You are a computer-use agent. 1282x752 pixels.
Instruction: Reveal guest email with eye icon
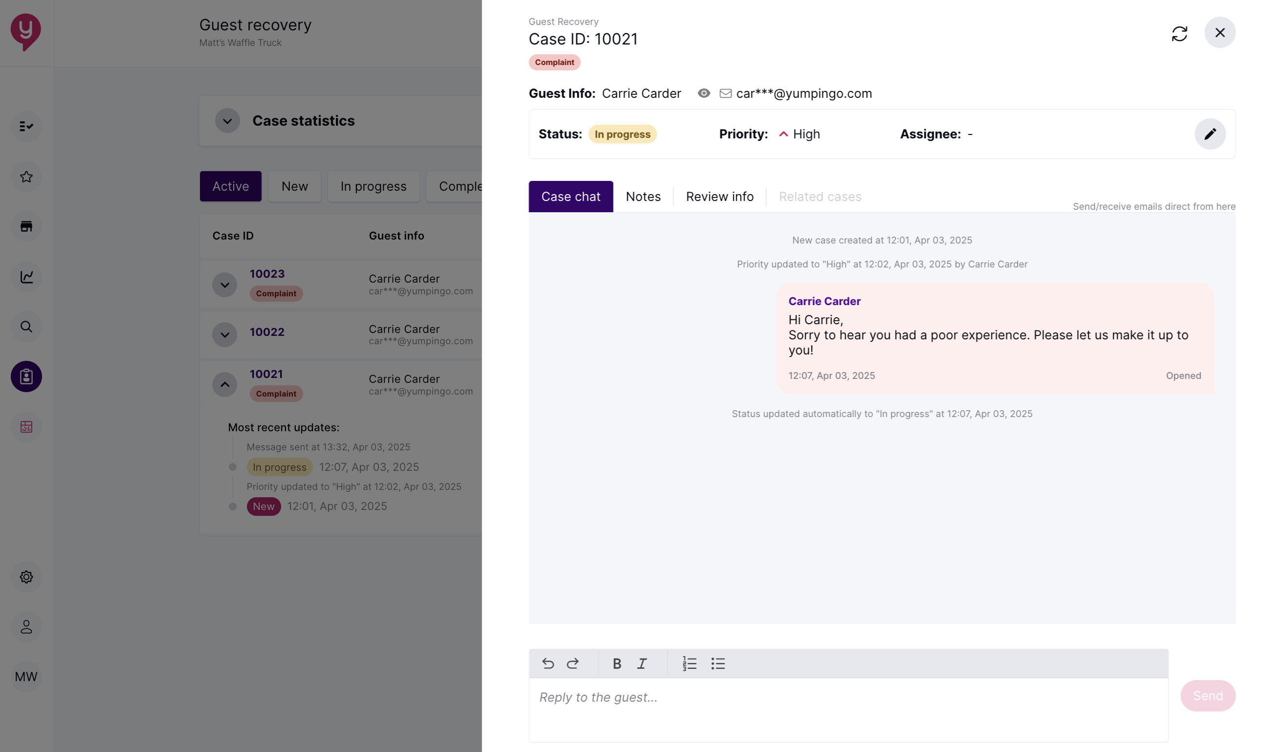[704, 93]
